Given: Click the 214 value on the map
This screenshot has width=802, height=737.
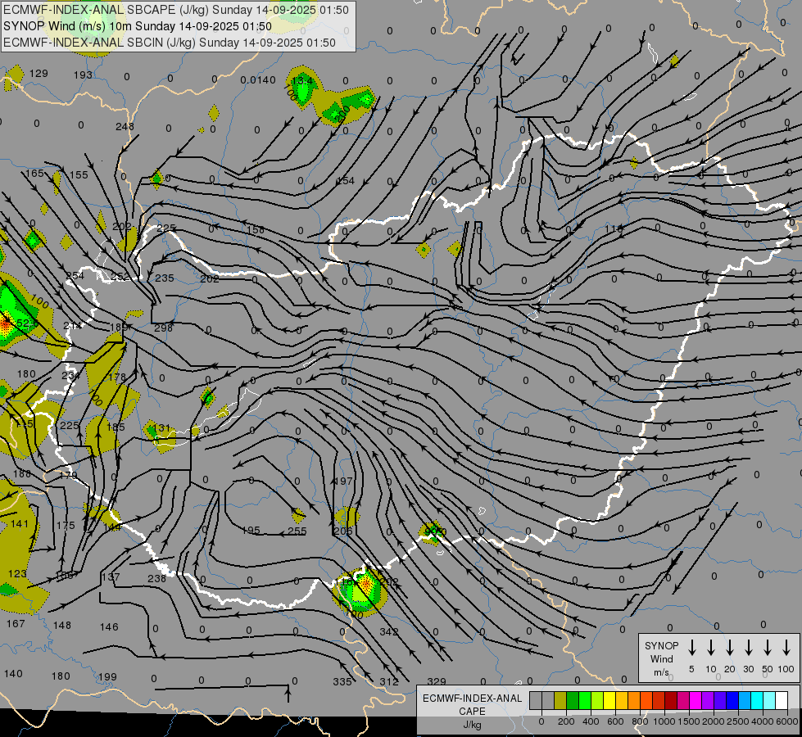Looking at the screenshot, I should click(x=72, y=325).
